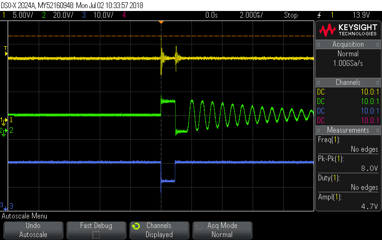382x240 pixels.
Task: Click the 13.9V trigger level value
Action: 361,15
